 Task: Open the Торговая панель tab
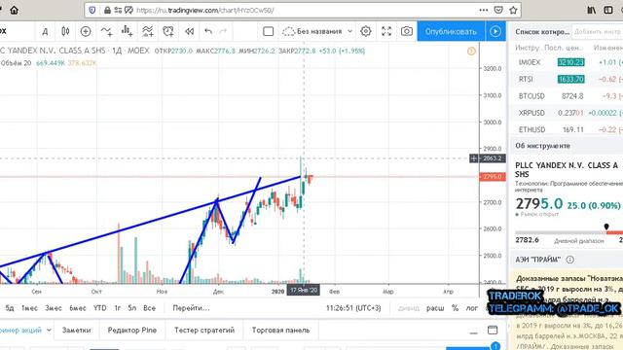pyautogui.click(x=280, y=330)
